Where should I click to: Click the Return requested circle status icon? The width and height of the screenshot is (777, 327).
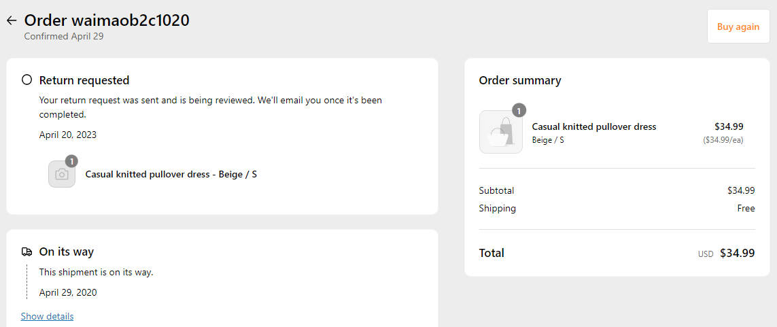(27, 80)
